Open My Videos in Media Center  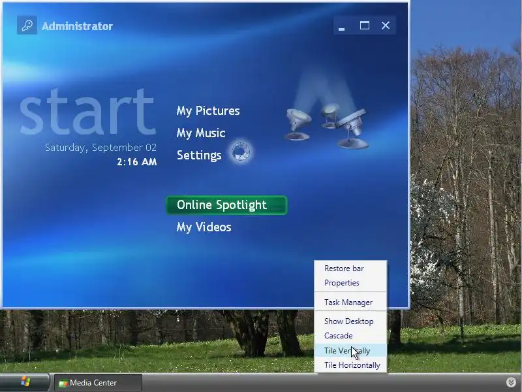click(x=204, y=227)
